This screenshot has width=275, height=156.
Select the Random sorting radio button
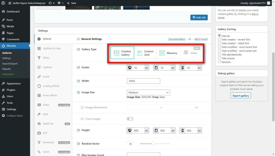(219, 62)
